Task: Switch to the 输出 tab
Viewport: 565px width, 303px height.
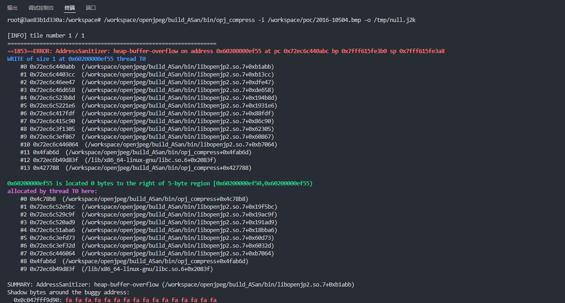Action: [x=12, y=8]
